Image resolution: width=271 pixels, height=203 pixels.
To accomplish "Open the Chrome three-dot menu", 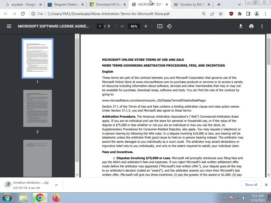I will pos(265,14).
